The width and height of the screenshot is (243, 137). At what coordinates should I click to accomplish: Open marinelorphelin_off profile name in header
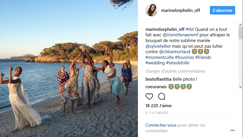(180, 11)
